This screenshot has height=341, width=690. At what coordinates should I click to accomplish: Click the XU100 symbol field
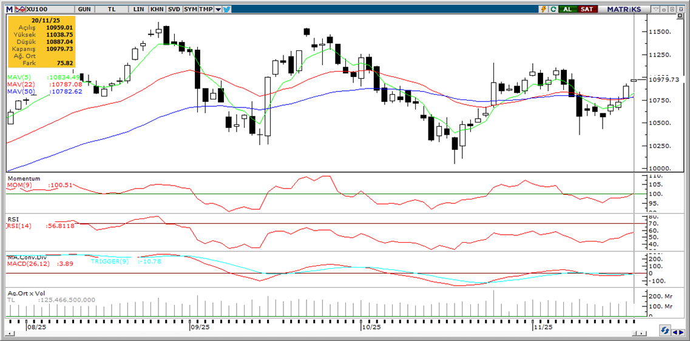[40, 9]
